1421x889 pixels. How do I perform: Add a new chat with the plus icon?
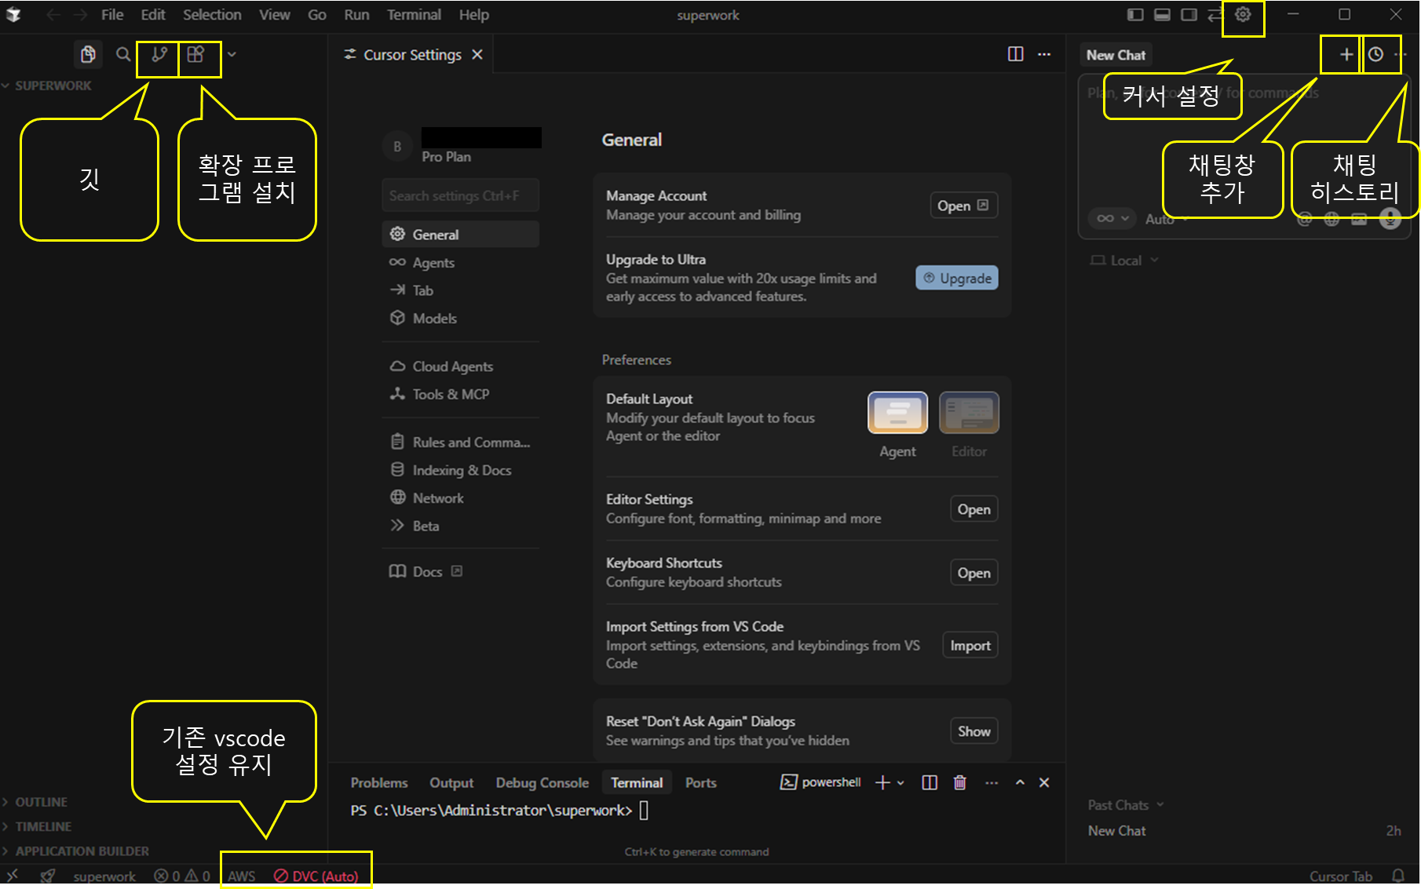[x=1346, y=54]
